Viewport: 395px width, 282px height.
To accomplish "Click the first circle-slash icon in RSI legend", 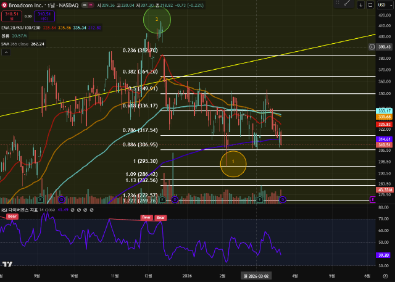I will click(x=73, y=210).
